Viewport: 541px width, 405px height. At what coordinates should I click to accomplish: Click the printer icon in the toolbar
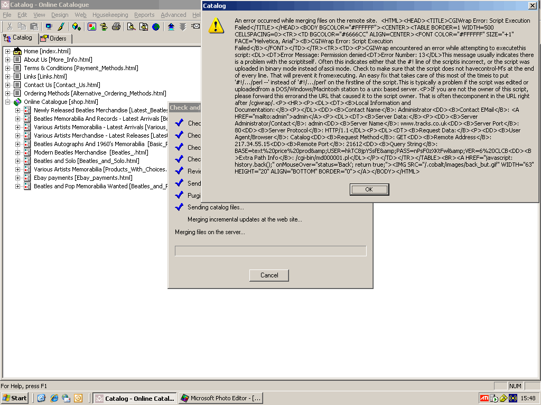116,26
